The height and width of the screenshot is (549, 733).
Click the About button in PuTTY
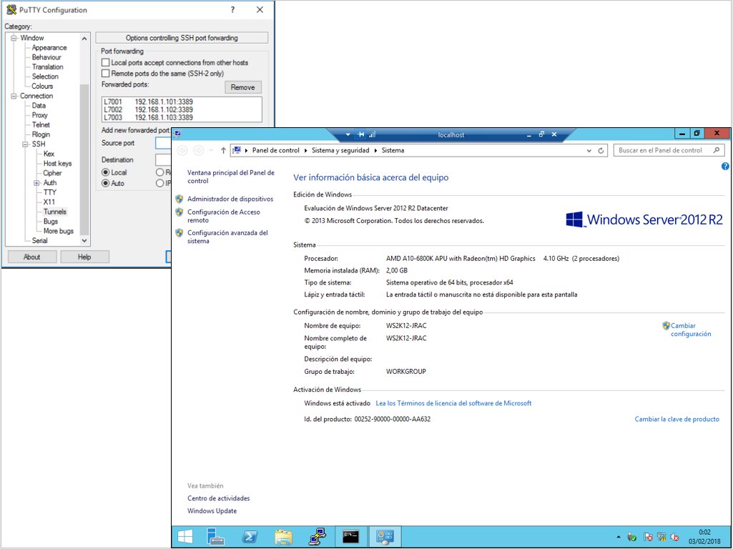[31, 257]
